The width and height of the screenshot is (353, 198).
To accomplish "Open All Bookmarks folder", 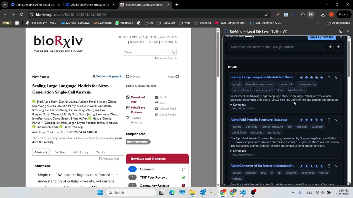I will coord(338,23).
